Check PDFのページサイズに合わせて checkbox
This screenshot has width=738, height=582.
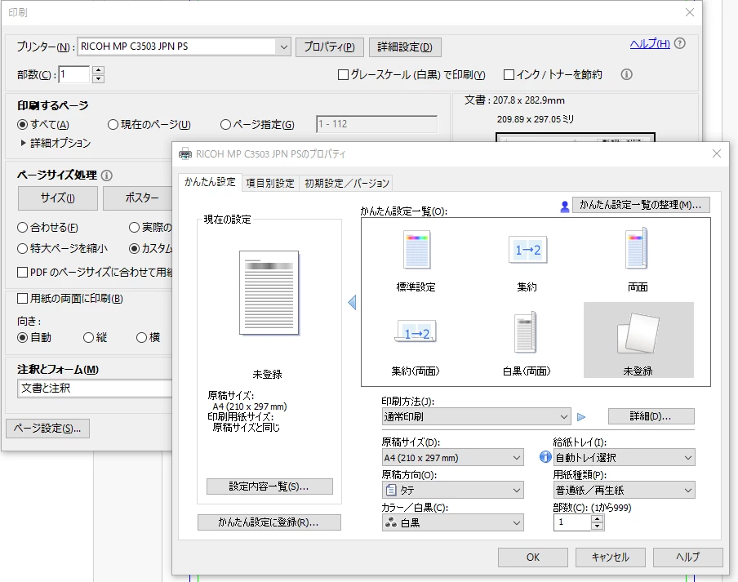22,272
